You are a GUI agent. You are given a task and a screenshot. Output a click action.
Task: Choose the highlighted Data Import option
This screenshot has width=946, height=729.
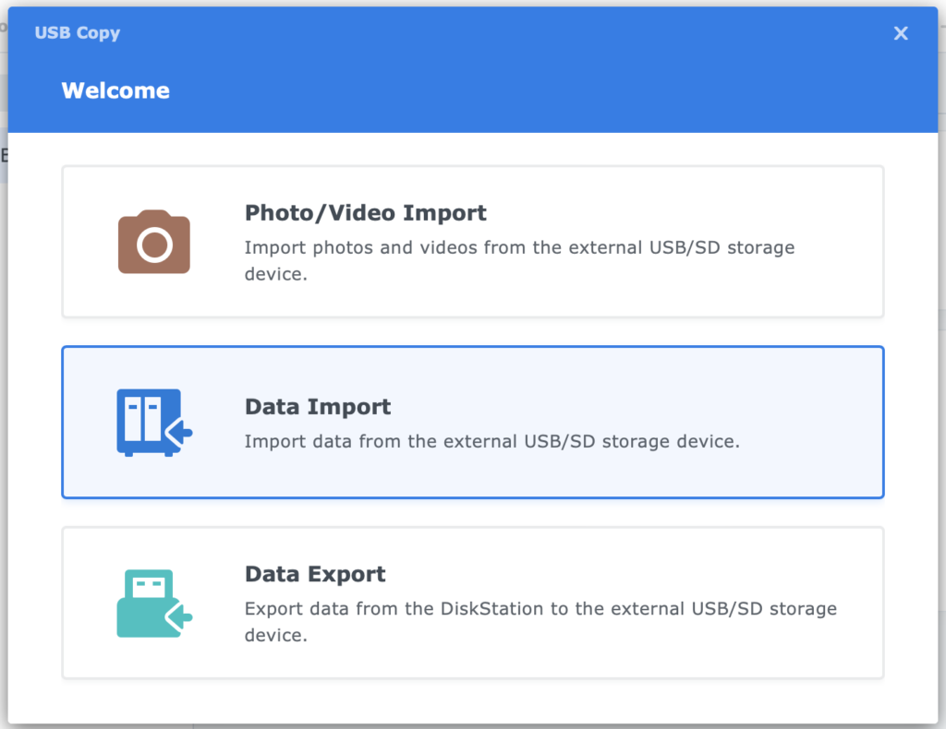coord(473,422)
